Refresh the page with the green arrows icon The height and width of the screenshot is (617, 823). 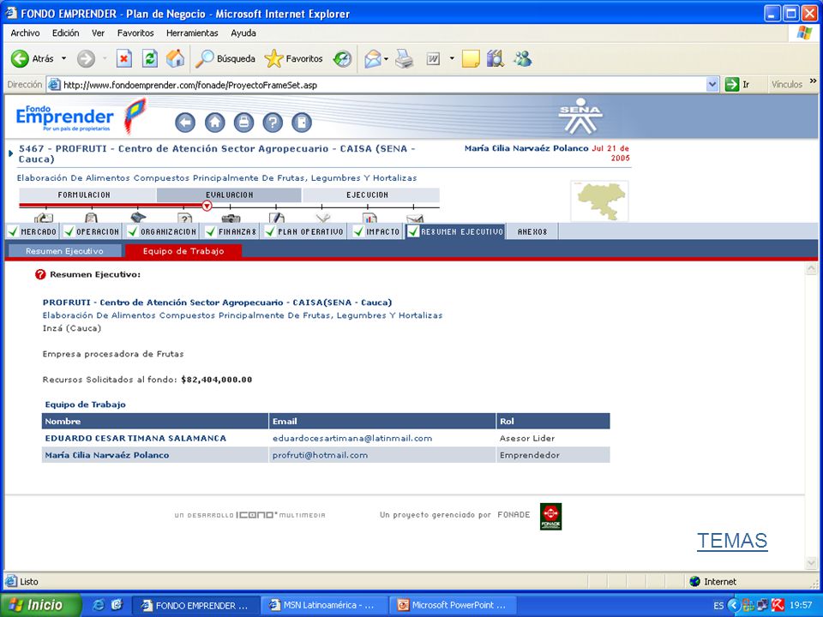[x=150, y=58]
